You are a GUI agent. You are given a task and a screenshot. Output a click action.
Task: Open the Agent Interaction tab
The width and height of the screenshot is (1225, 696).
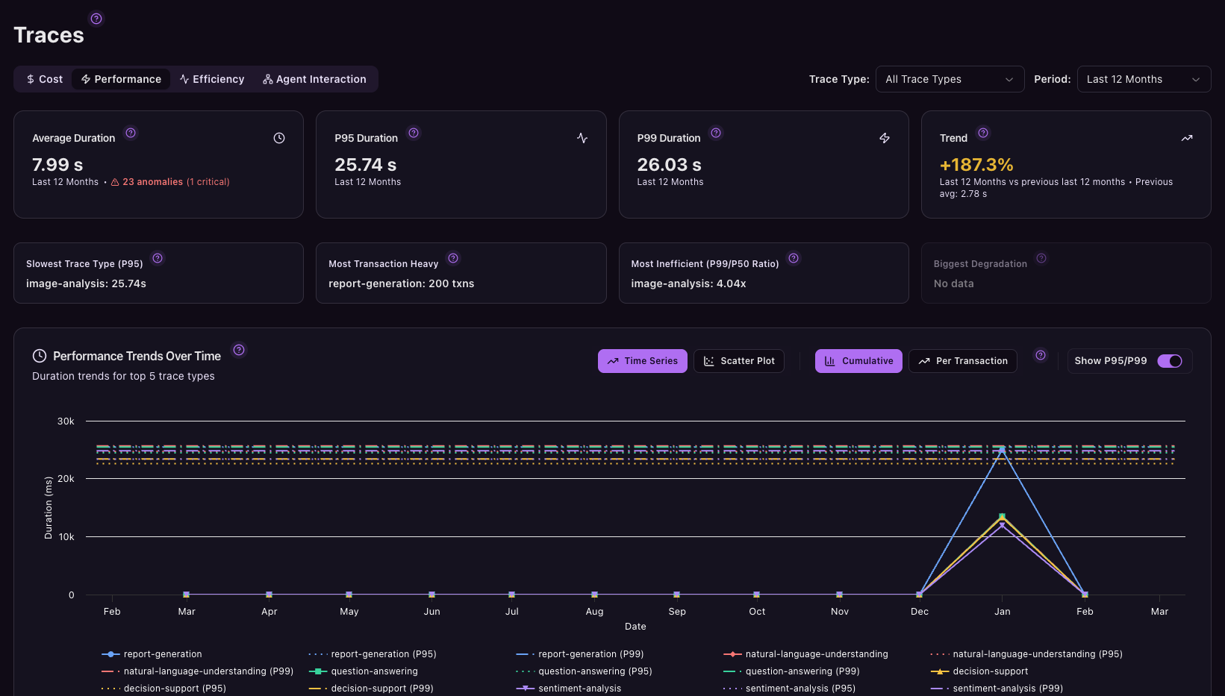pyautogui.click(x=314, y=79)
